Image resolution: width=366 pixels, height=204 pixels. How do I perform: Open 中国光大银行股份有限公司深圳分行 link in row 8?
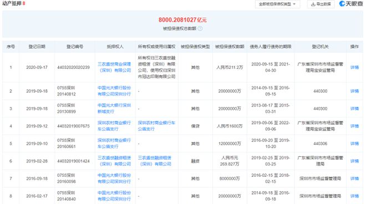click(114, 196)
